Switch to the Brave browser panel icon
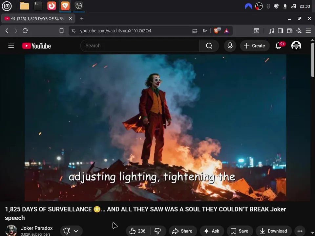315x236 pixels. [65, 6]
